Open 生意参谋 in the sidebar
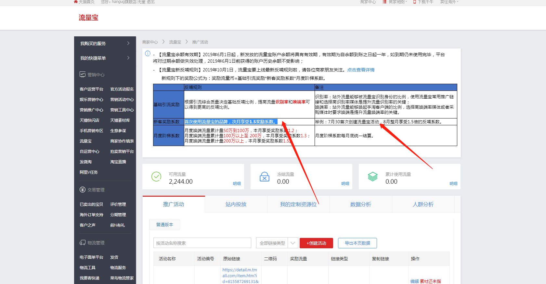Viewport: 546px width, 284px height. click(118, 130)
